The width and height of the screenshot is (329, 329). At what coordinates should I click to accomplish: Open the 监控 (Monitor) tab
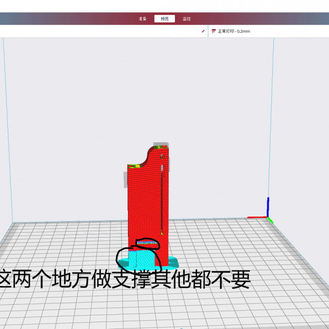click(x=186, y=19)
